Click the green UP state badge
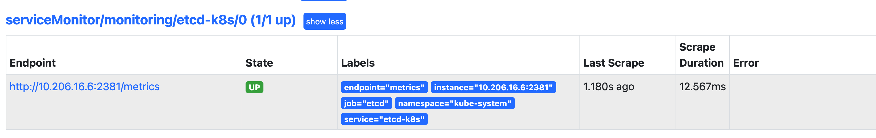The image size is (876, 138). [x=254, y=87]
